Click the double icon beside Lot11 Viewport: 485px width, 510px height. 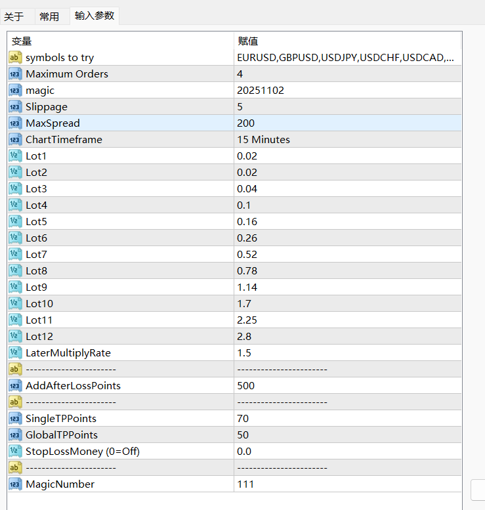click(15, 320)
